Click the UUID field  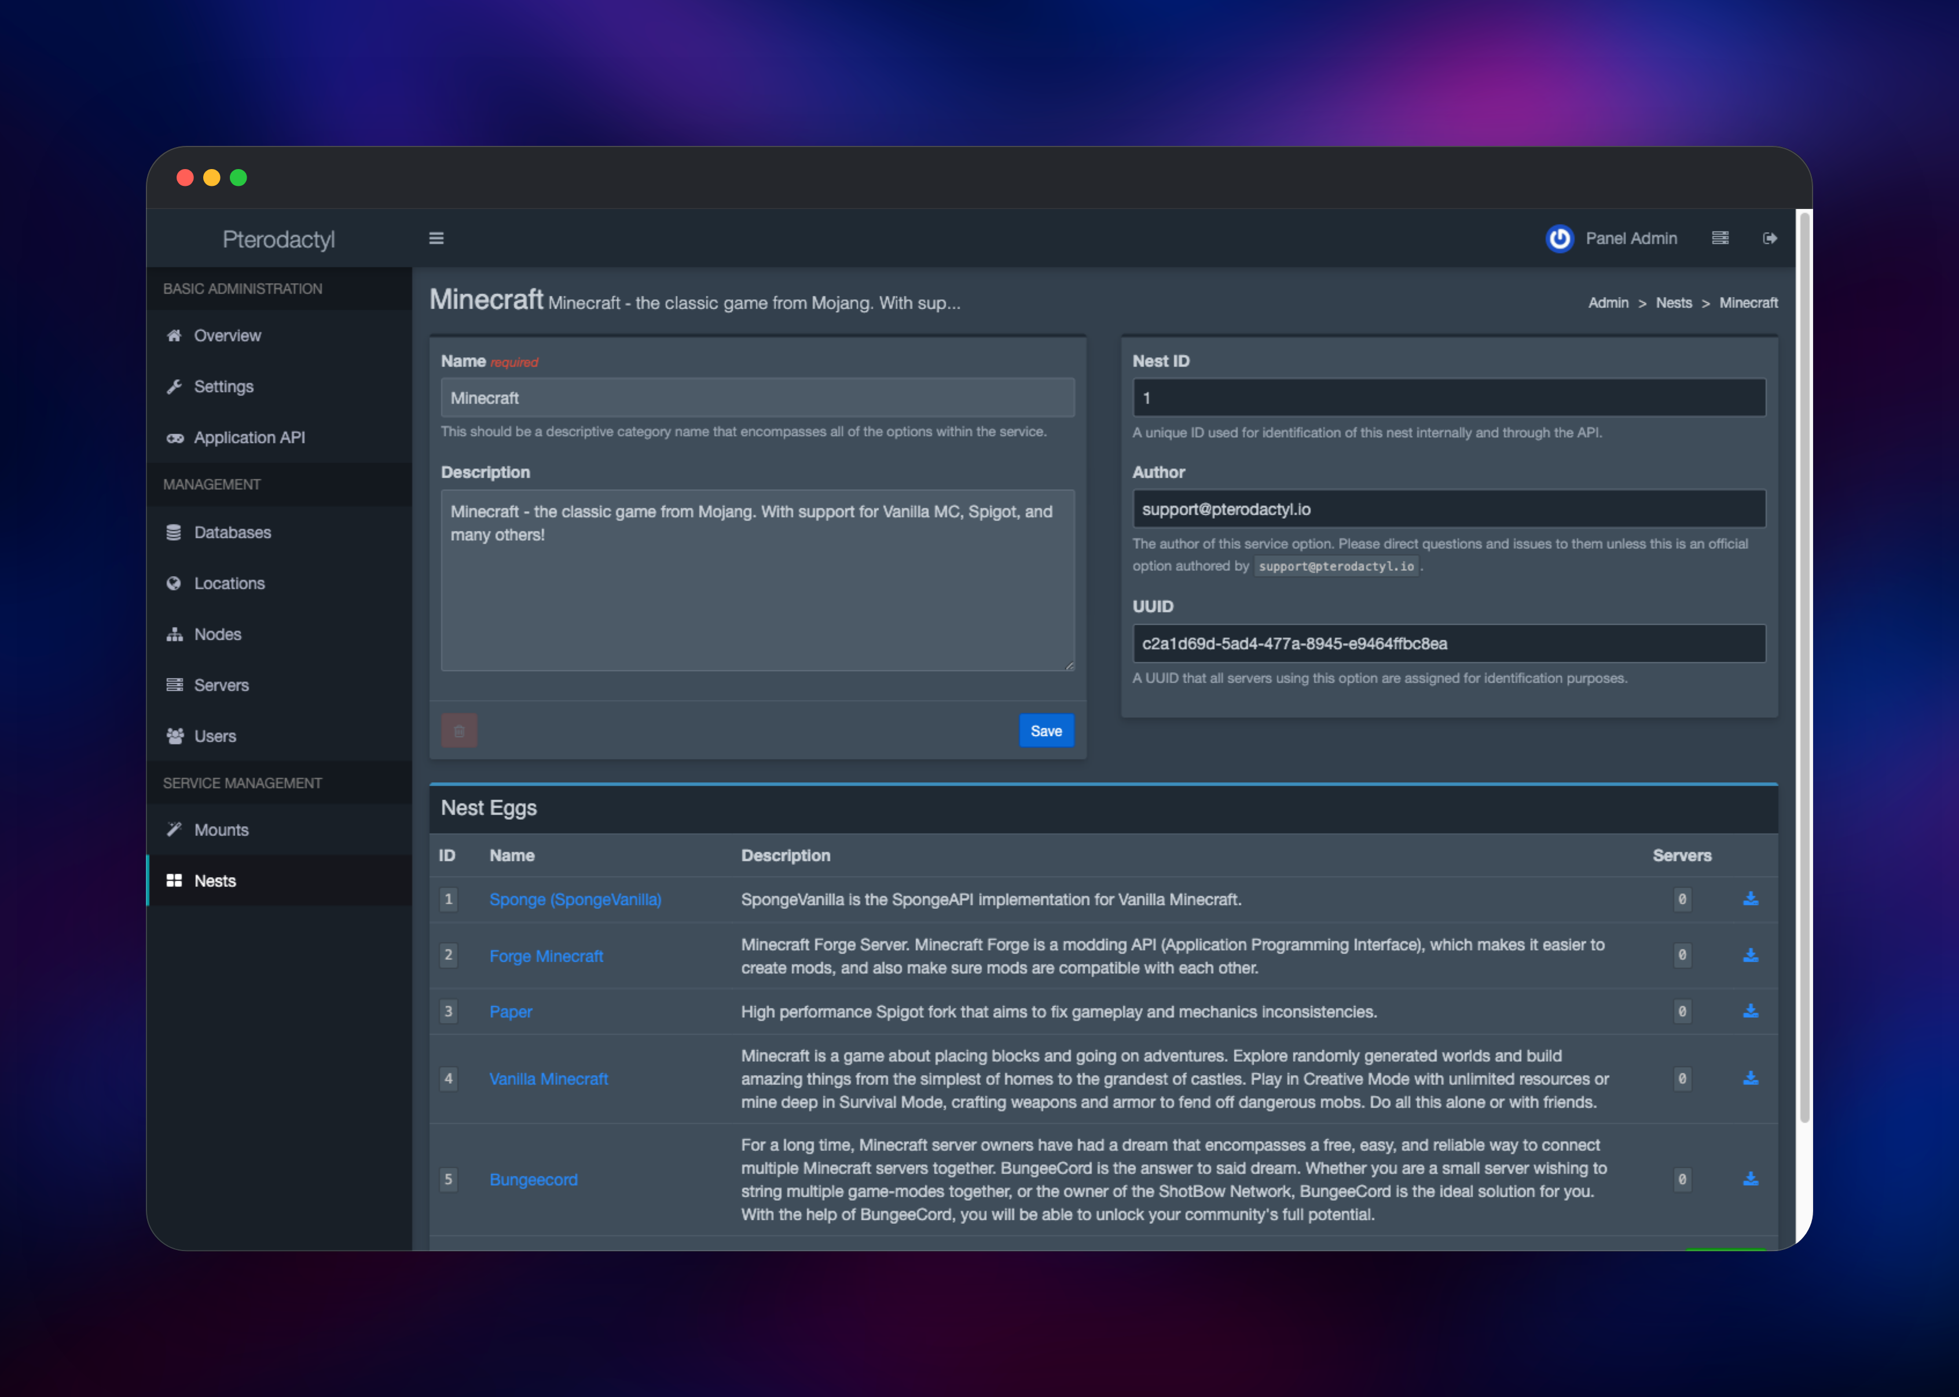[x=1449, y=643]
